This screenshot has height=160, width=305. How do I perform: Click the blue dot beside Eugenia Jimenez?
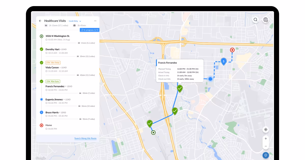(41, 99)
